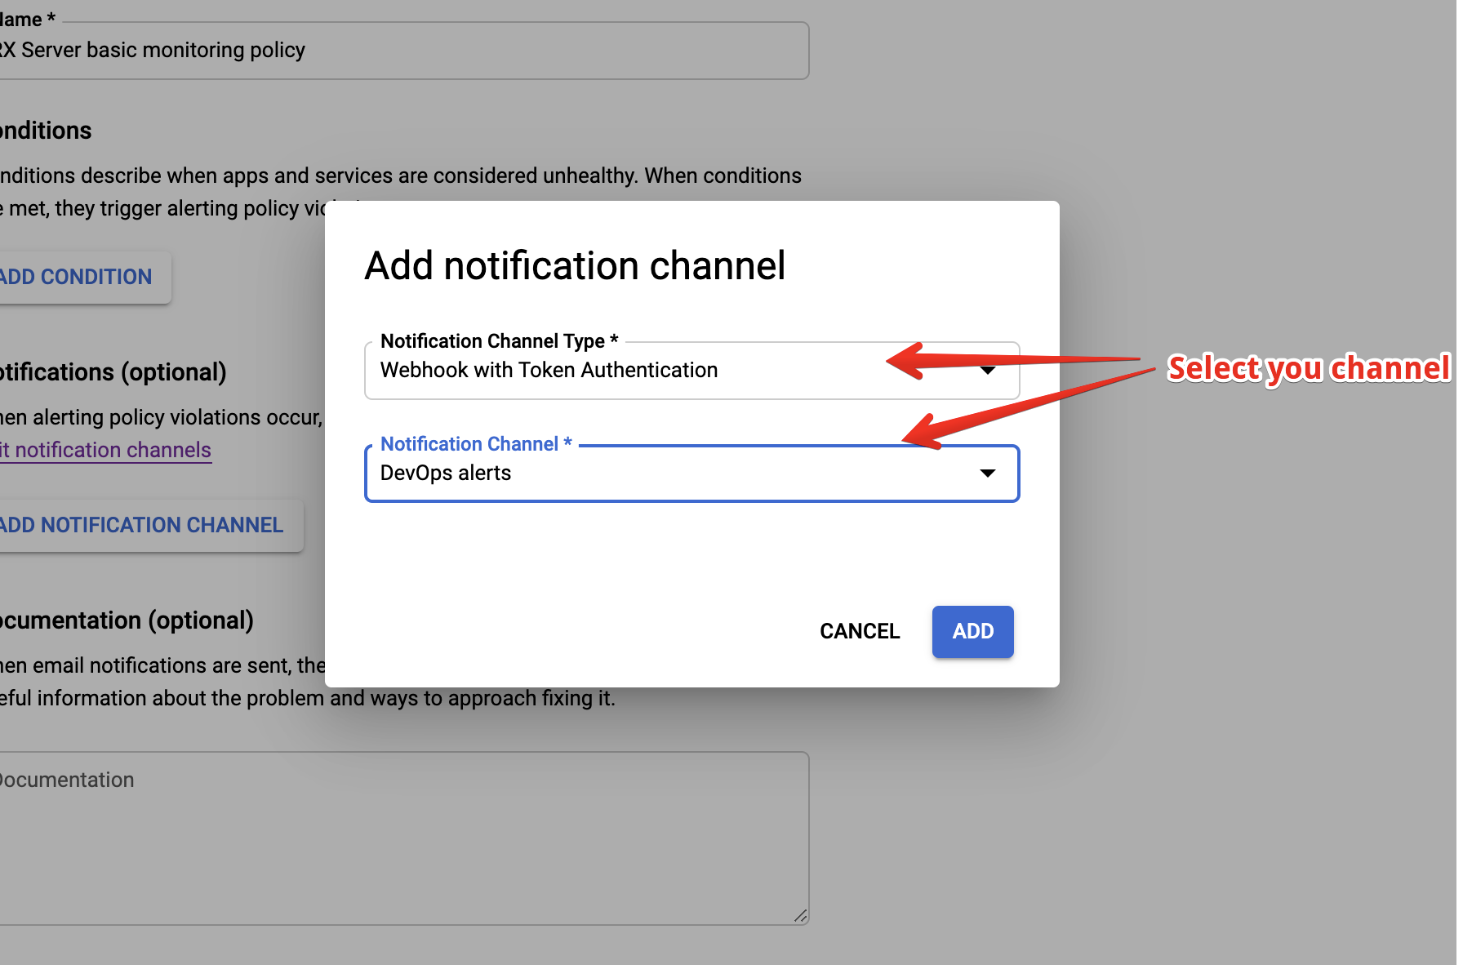Click the Notification Channel dropdown arrow

click(988, 474)
